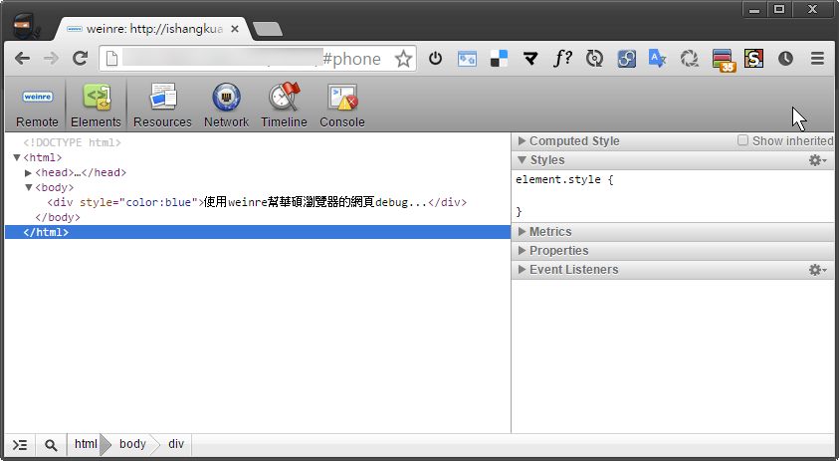
Task: Open the Console panel
Action: pos(341,106)
